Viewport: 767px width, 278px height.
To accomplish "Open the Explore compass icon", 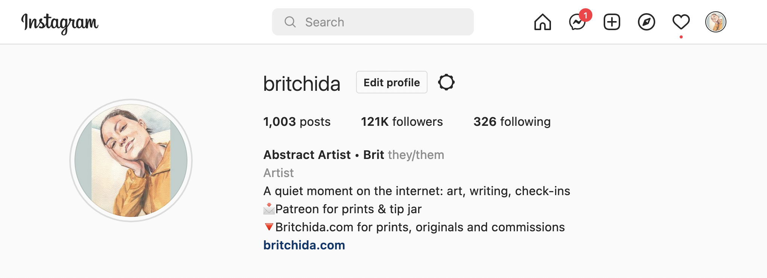I will [646, 22].
